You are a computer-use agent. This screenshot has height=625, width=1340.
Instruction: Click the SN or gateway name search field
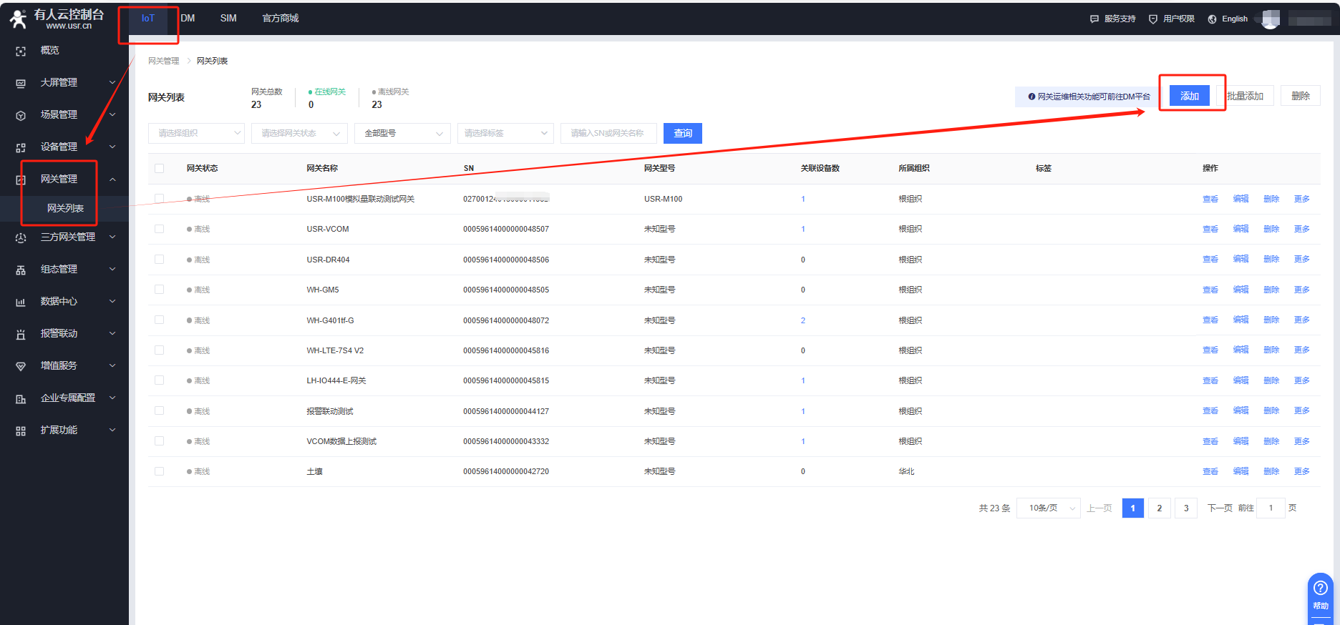click(x=608, y=134)
